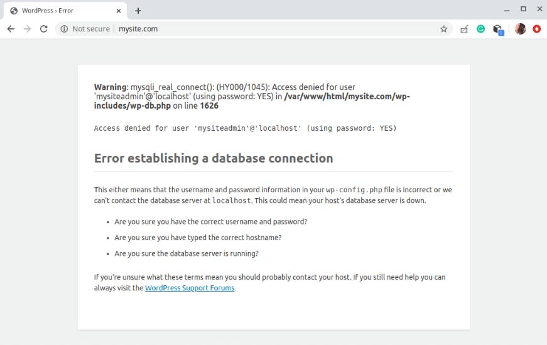This screenshot has height=345, width=547.
Task: Bookmark this page with the star icon
Action: point(443,29)
